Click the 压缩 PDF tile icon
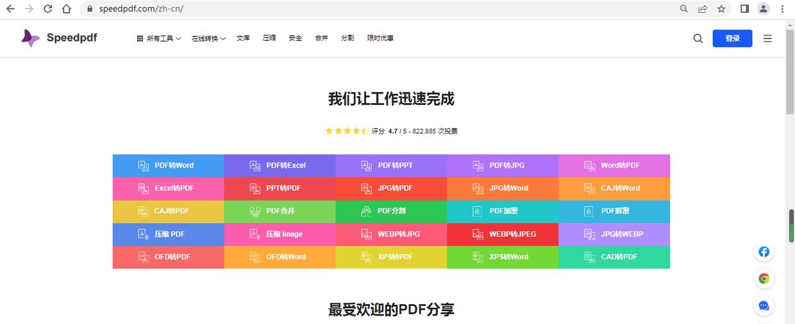Viewport: 795px width, 324px height. [x=144, y=234]
